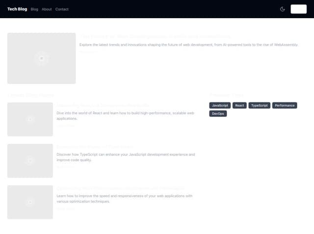Toggle dark mode with the moon icon

tap(283, 9)
